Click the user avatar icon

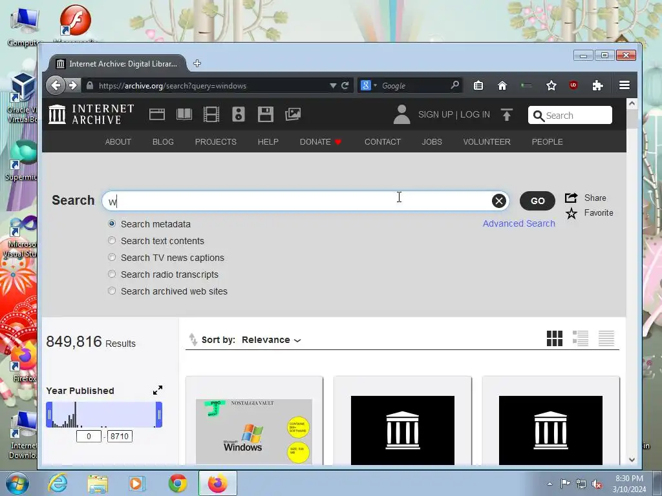pyautogui.click(x=401, y=114)
